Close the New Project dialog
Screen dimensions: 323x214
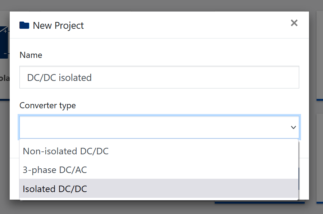(294, 23)
